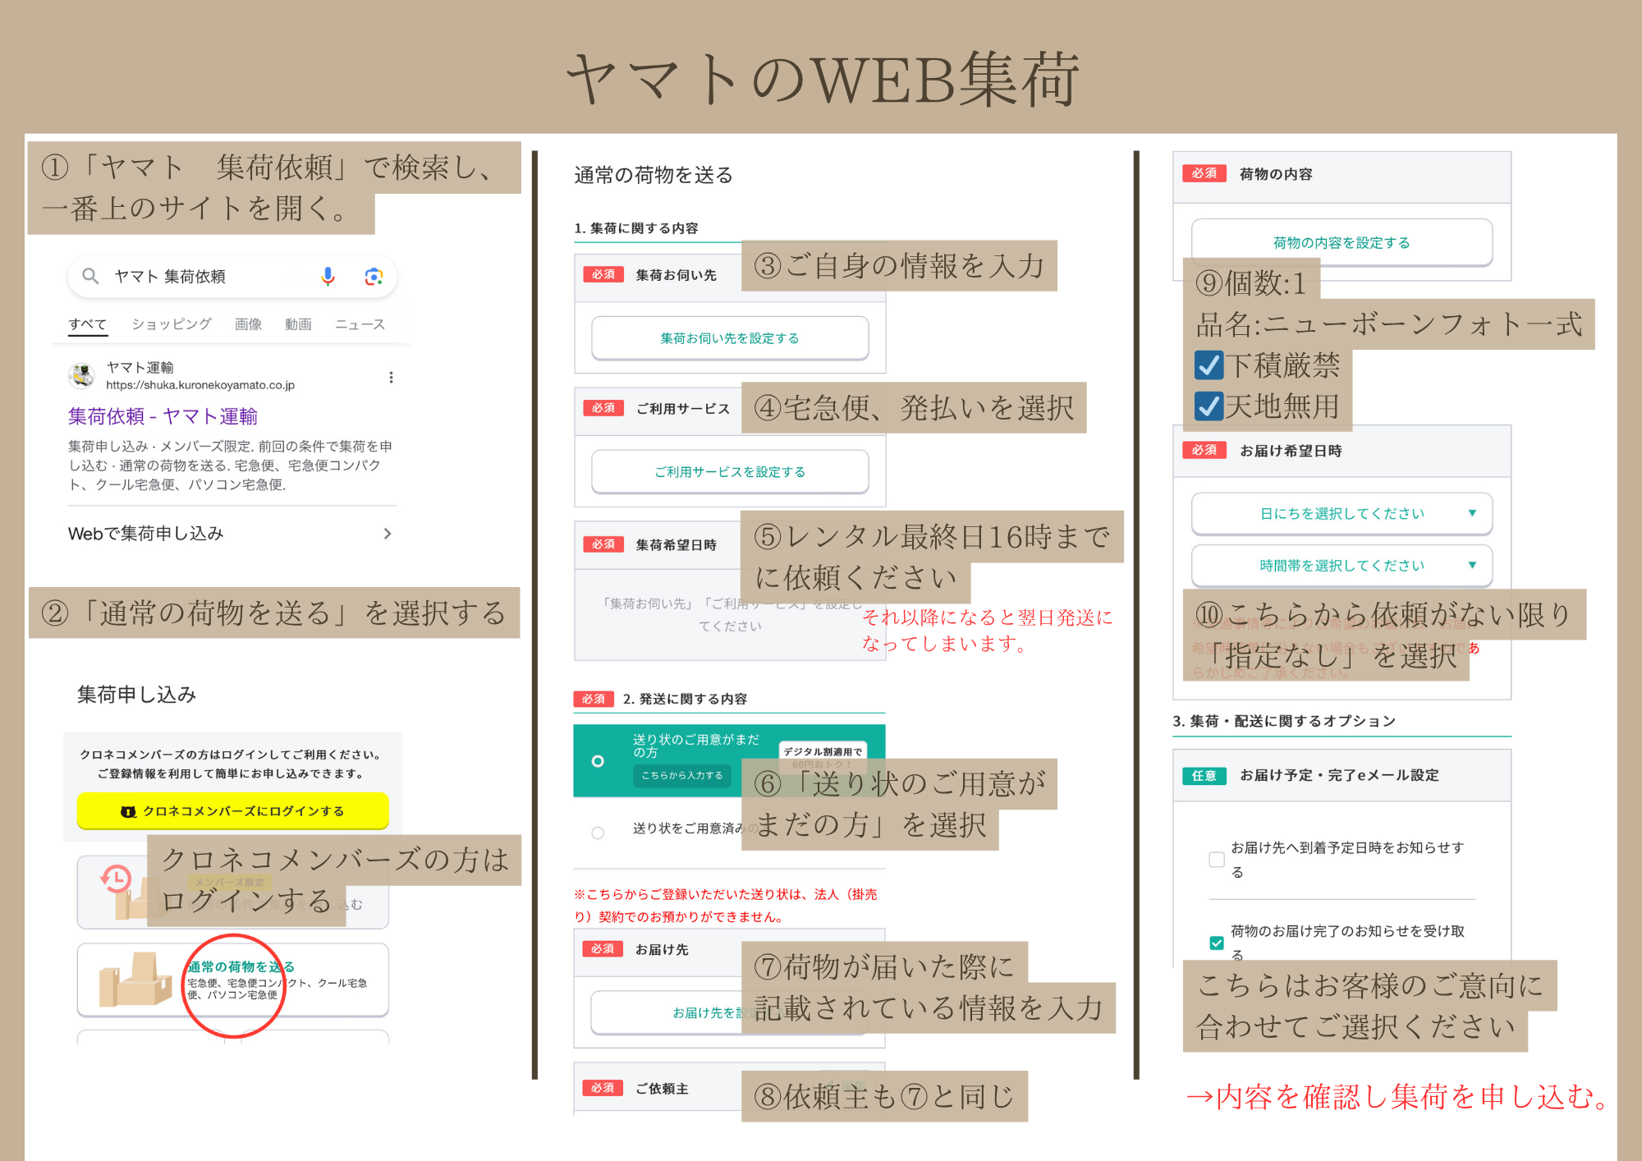Click the お届け予定・完了eメール設定 label
This screenshot has width=1642, height=1161.
click(x=1339, y=775)
